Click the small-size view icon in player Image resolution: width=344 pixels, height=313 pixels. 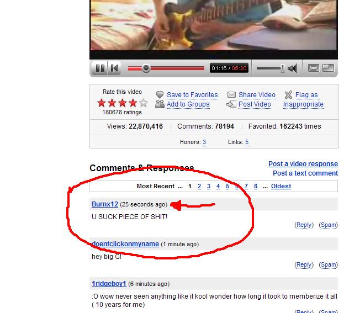tap(314, 68)
